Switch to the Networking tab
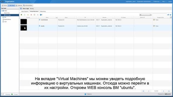This screenshot has height=97, width=173. coord(43,11)
